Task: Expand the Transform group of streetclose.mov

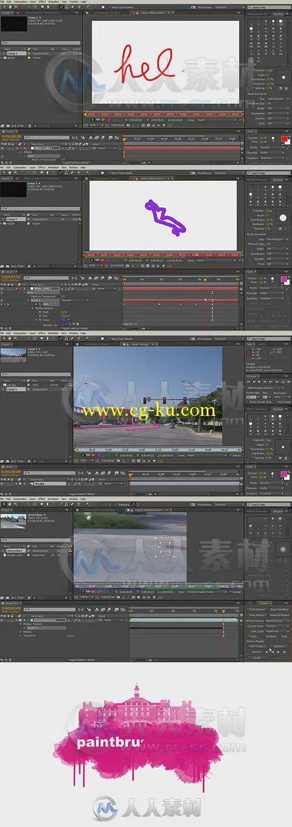Action: [x=20, y=636]
